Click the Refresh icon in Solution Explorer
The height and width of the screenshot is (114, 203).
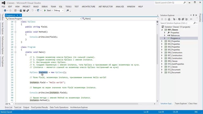pyautogui.click(x=179, y=19)
